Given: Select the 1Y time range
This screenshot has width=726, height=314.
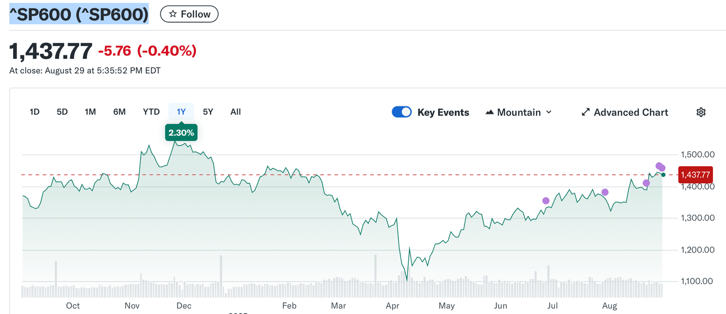Looking at the screenshot, I should [181, 112].
